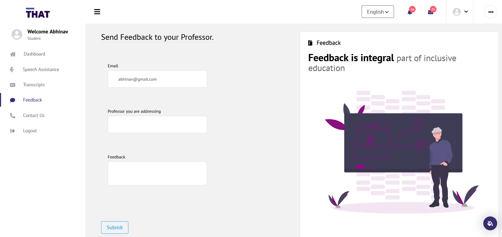Expand the user profile avatar dropdown

click(x=460, y=12)
